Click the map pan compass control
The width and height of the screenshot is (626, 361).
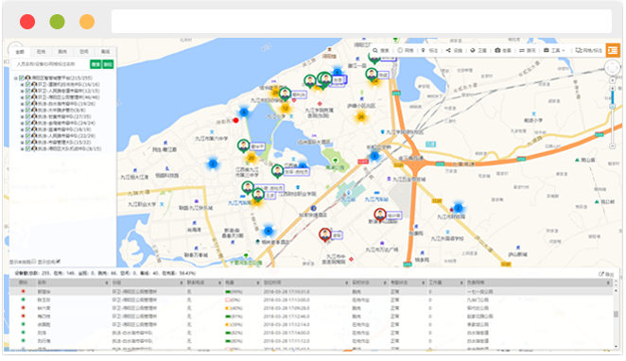[613, 68]
